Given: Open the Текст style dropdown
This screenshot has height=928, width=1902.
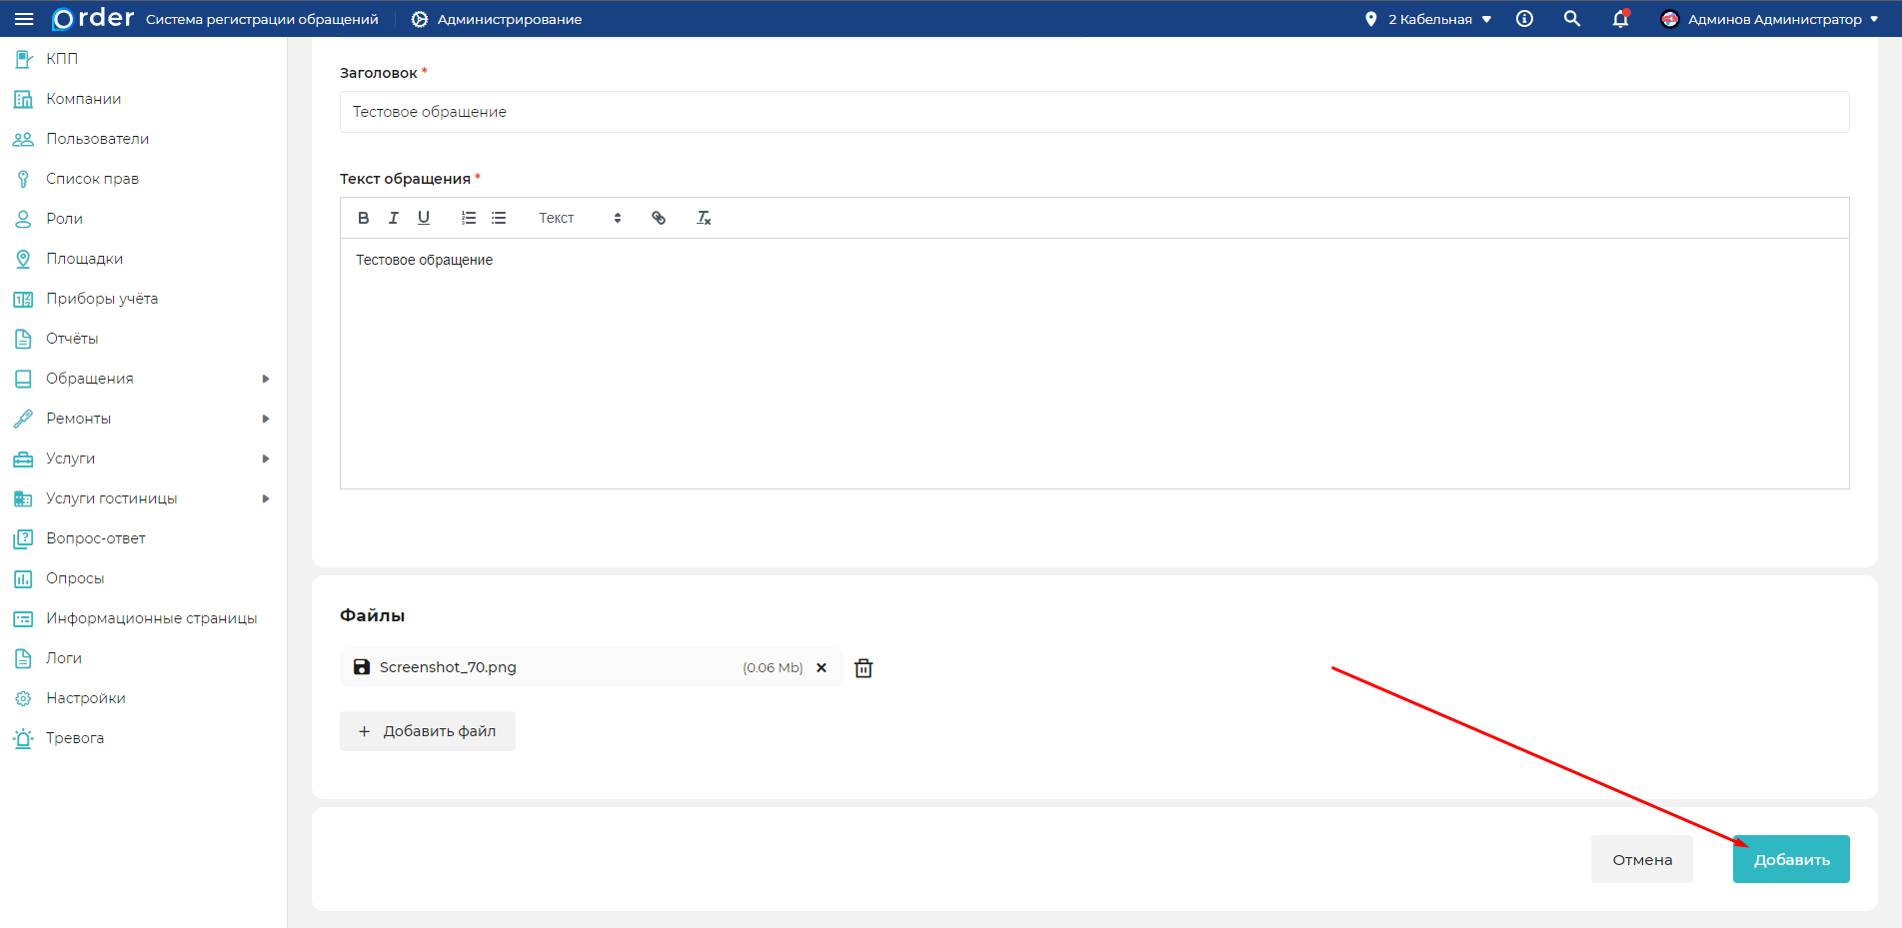Looking at the screenshot, I should coord(580,218).
